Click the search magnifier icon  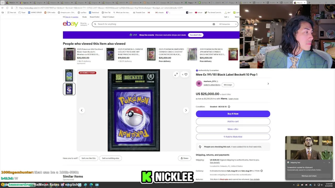point(95,24)
